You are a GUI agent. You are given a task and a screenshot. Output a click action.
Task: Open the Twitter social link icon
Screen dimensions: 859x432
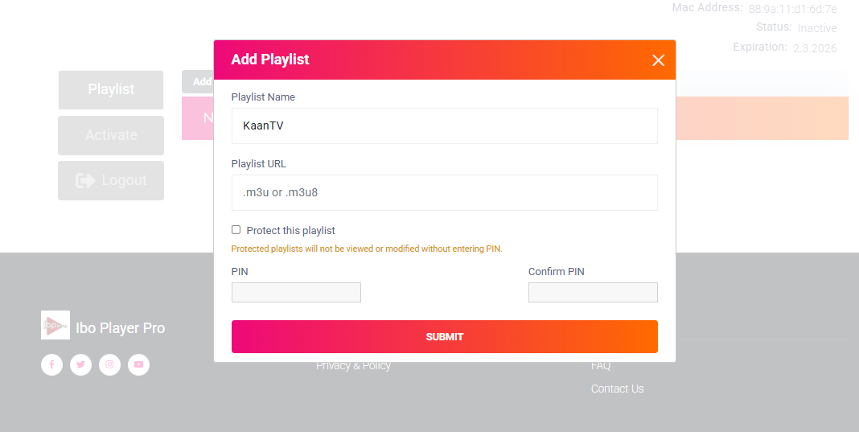pos(80,364)
